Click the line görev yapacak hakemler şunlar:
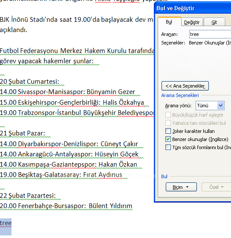This screenshot has height=238, width=231. coord(47,61)
